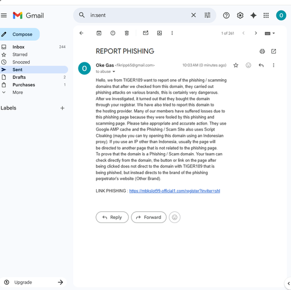Image resolution: width=291 pixels, height=290 pixels.
Task: Click the '1 of 261' counter
Action: coord(228,33)
